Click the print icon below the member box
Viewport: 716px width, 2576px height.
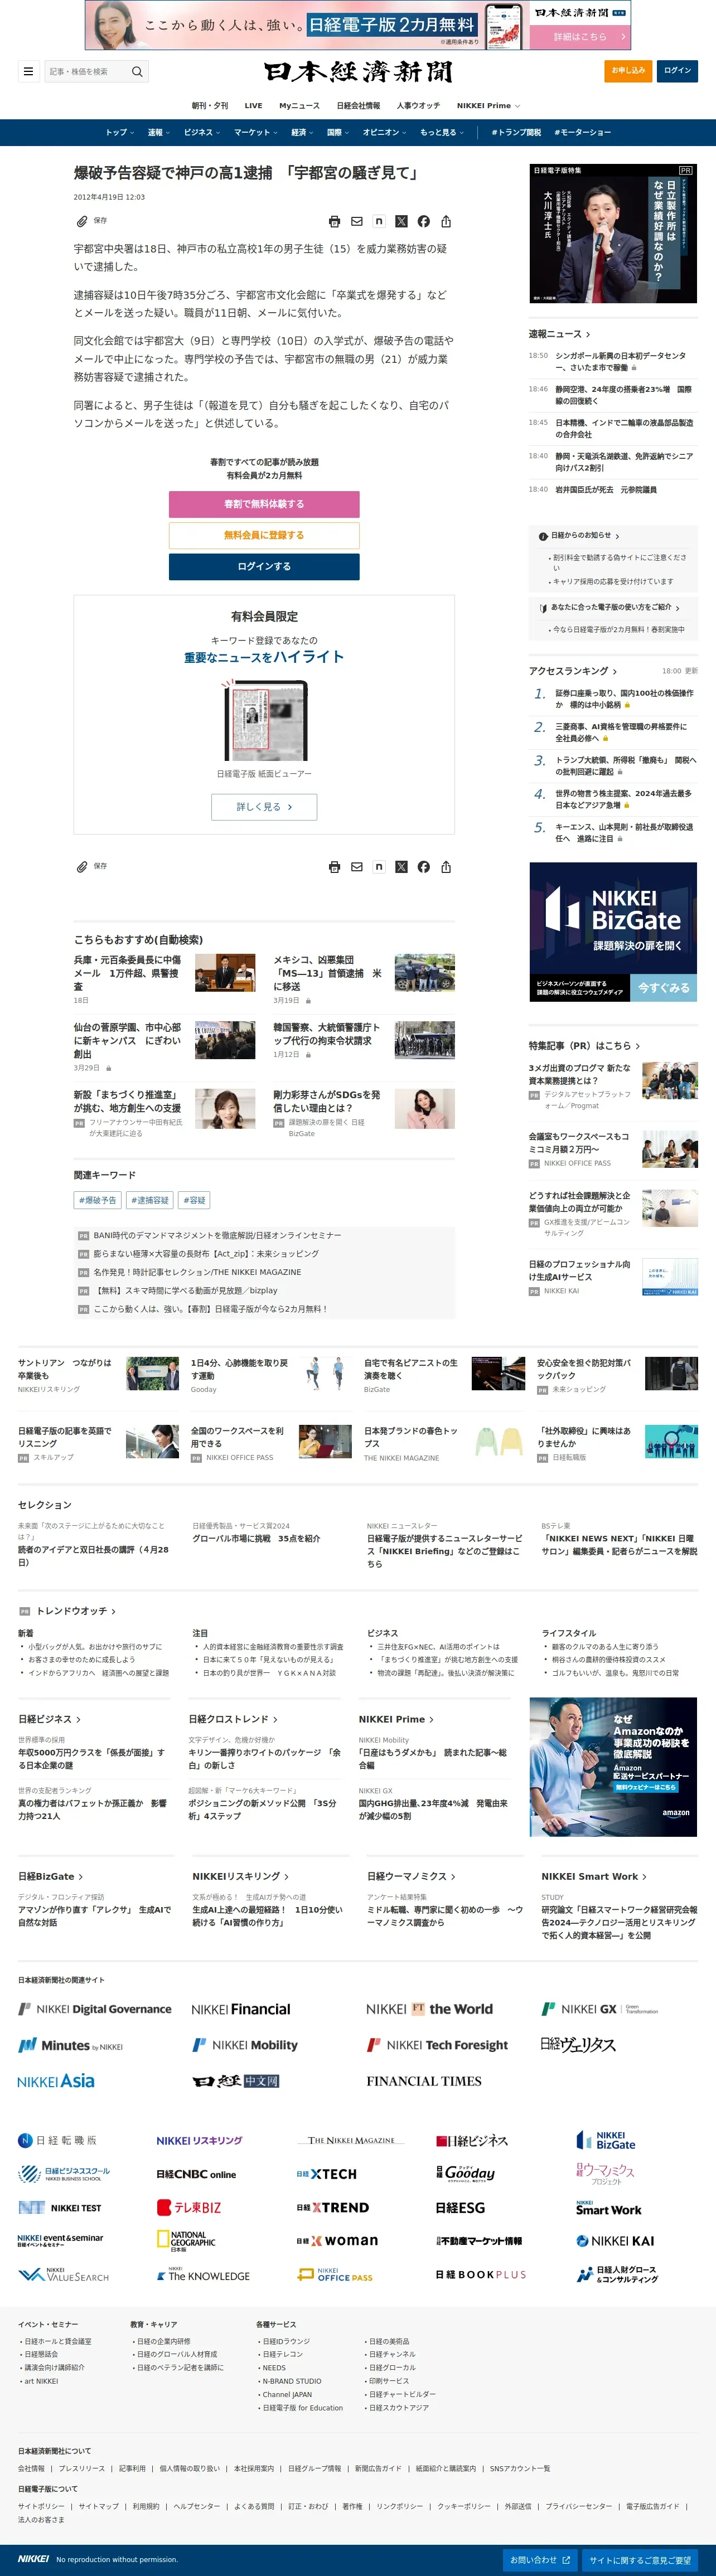[x=334, y=867]
